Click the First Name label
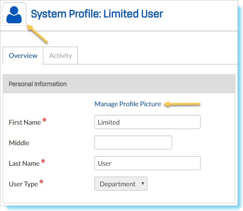 [x=25, y=122]
